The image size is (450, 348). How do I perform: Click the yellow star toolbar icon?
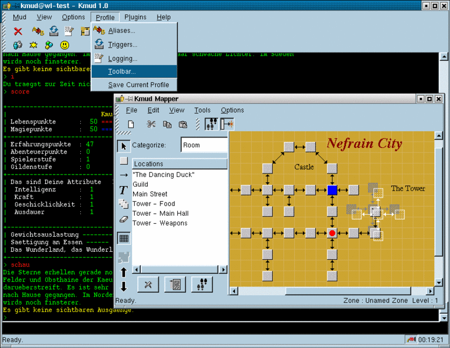tap(34, 45)
